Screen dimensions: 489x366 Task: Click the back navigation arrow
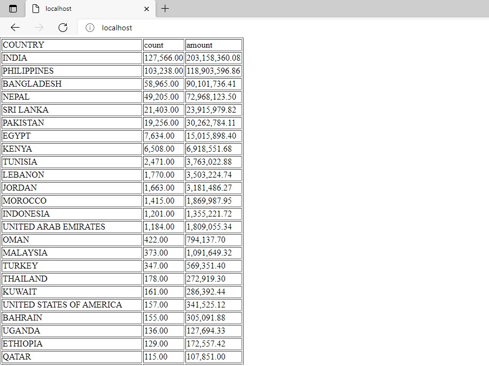click(x=15, y=28)
